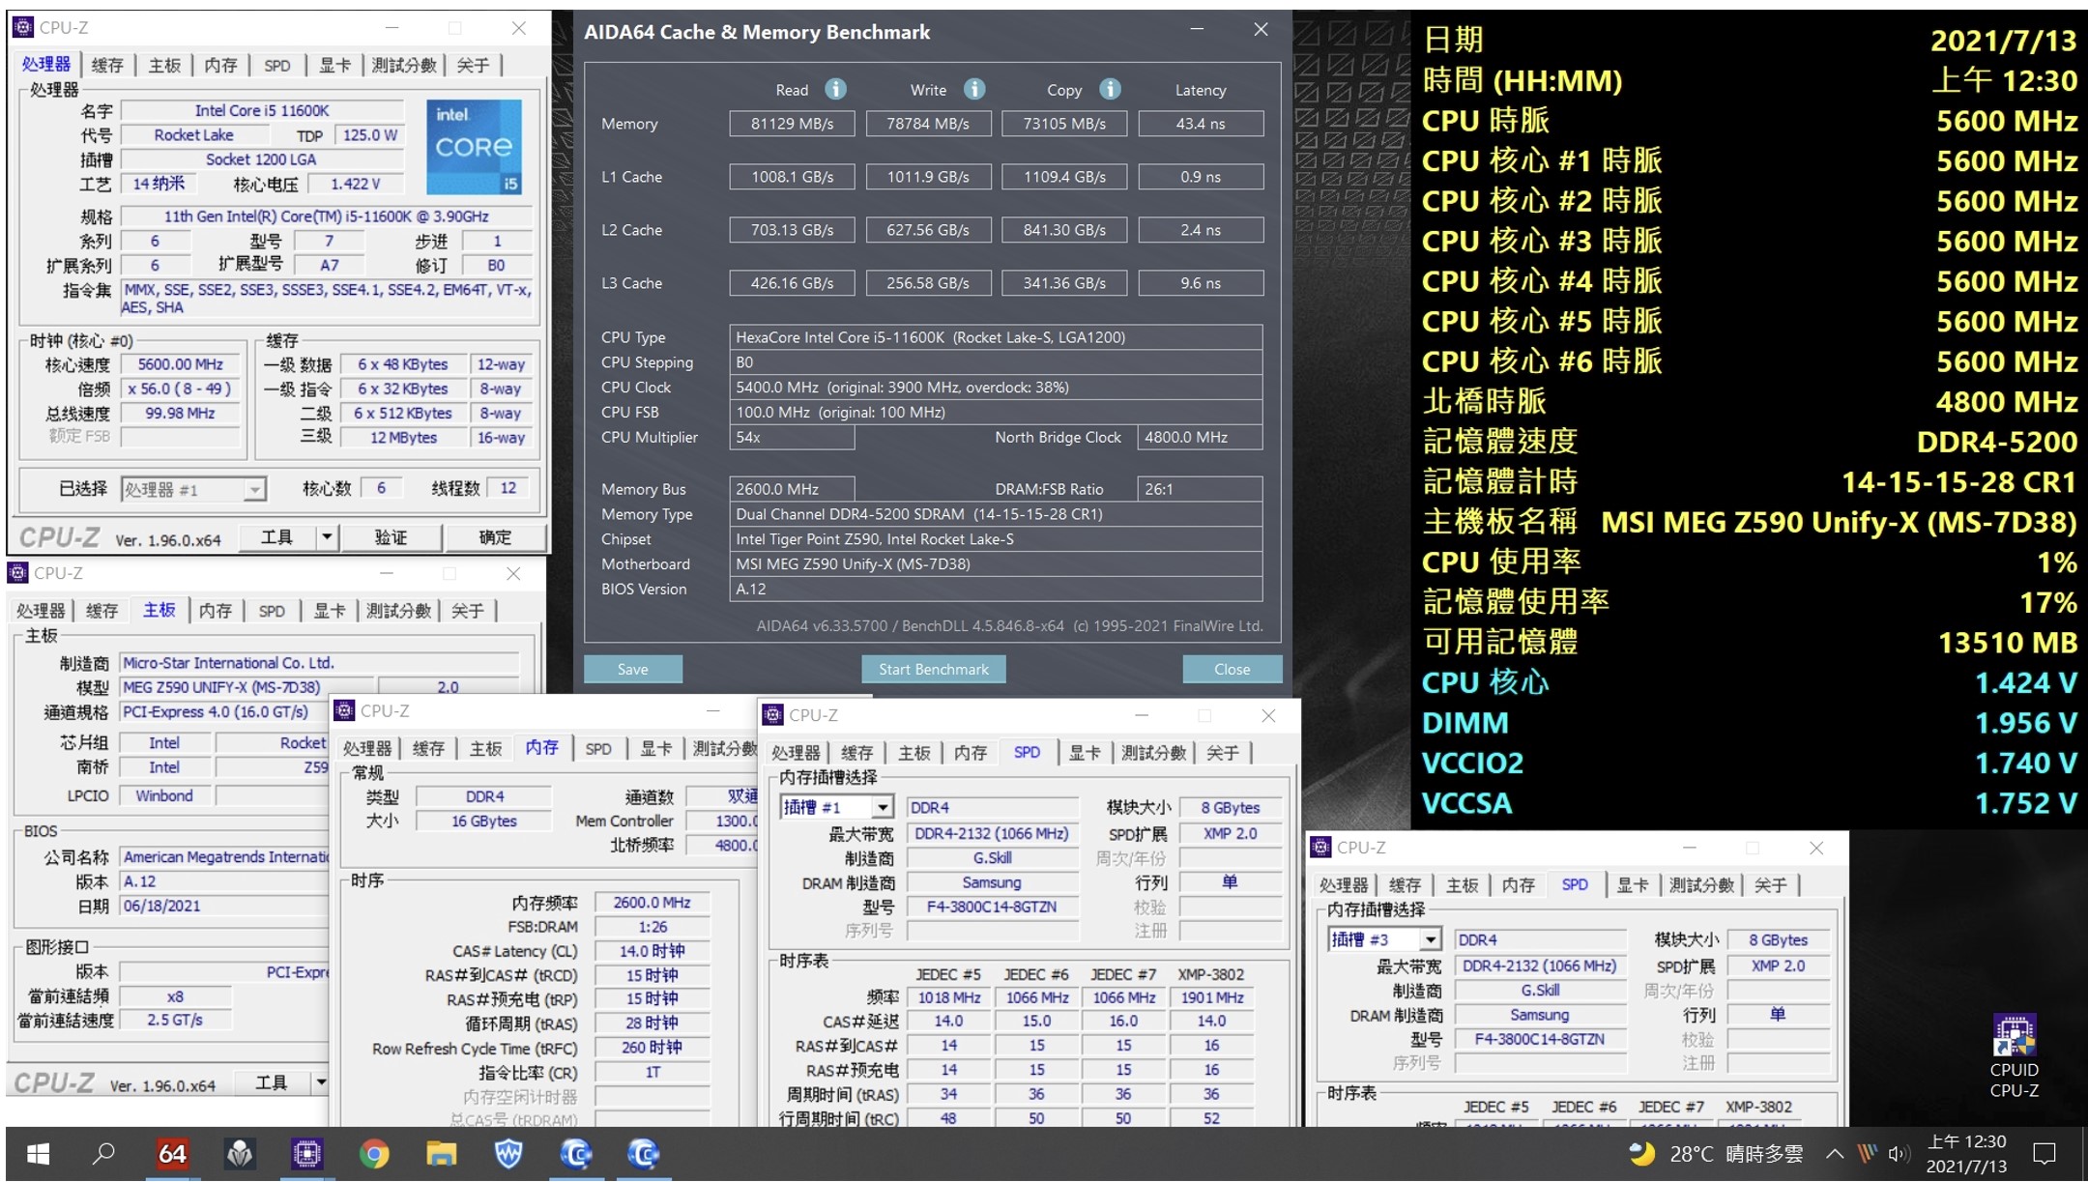
Task: Open taskbar search magnifier
Action: 103,1153
